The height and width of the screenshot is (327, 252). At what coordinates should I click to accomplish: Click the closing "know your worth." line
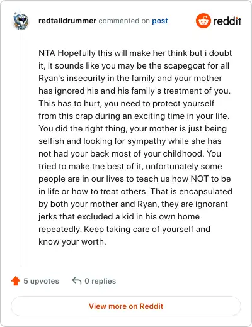click(72, 241)
